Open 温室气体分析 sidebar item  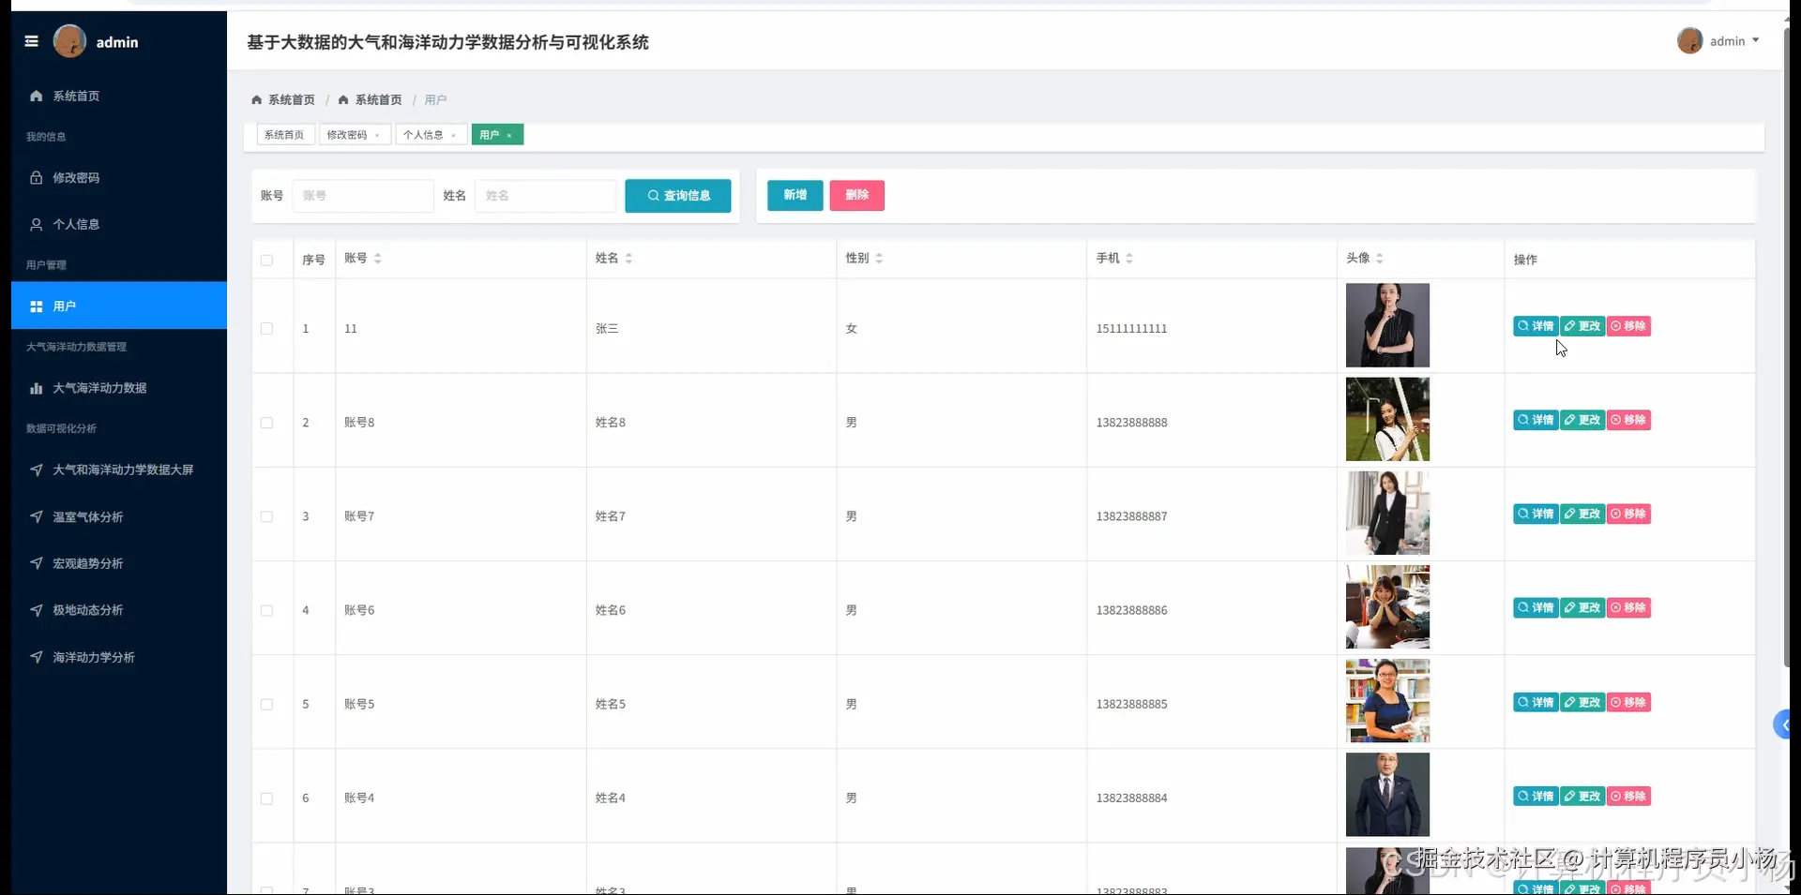pos(119,516)
